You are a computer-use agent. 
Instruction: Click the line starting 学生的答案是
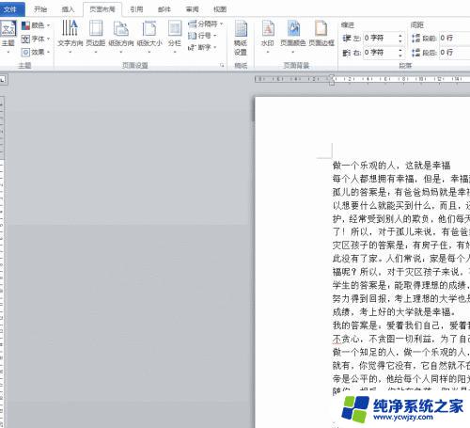tap(401, 285)
